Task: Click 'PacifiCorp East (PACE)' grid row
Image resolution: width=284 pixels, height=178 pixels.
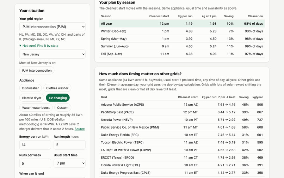Action: click(x=182, y=112)
